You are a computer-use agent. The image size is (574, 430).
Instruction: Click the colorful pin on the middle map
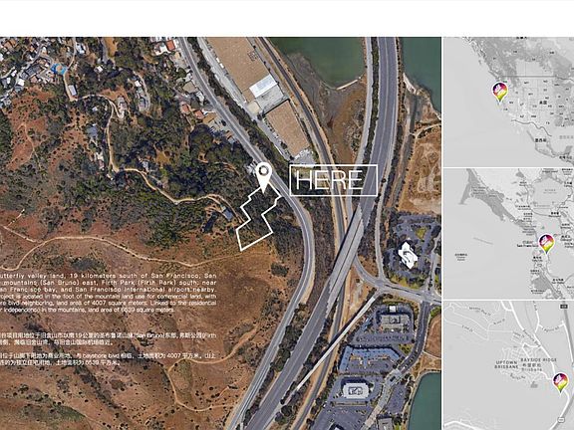click(546, 244)
